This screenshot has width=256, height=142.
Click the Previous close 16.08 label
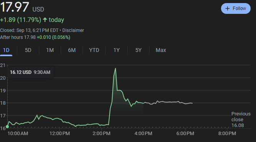[241, 119]
